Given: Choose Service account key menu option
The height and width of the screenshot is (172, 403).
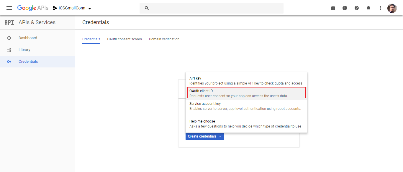Looking at the screenshot, I should [246, 106].
